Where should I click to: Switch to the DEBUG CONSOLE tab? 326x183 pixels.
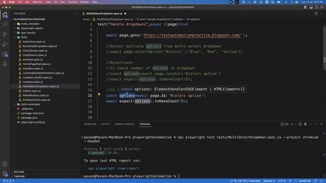coord(125,124)
